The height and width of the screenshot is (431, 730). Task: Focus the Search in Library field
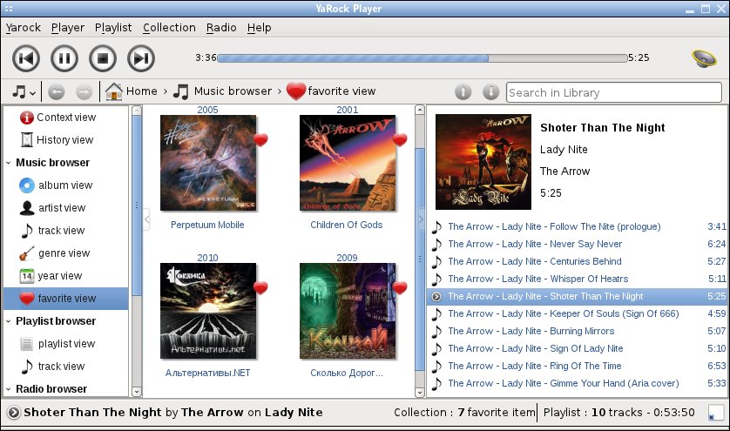pos(613,92)
